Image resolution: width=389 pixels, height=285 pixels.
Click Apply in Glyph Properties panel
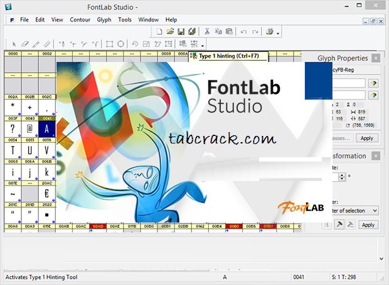[367, 138]
